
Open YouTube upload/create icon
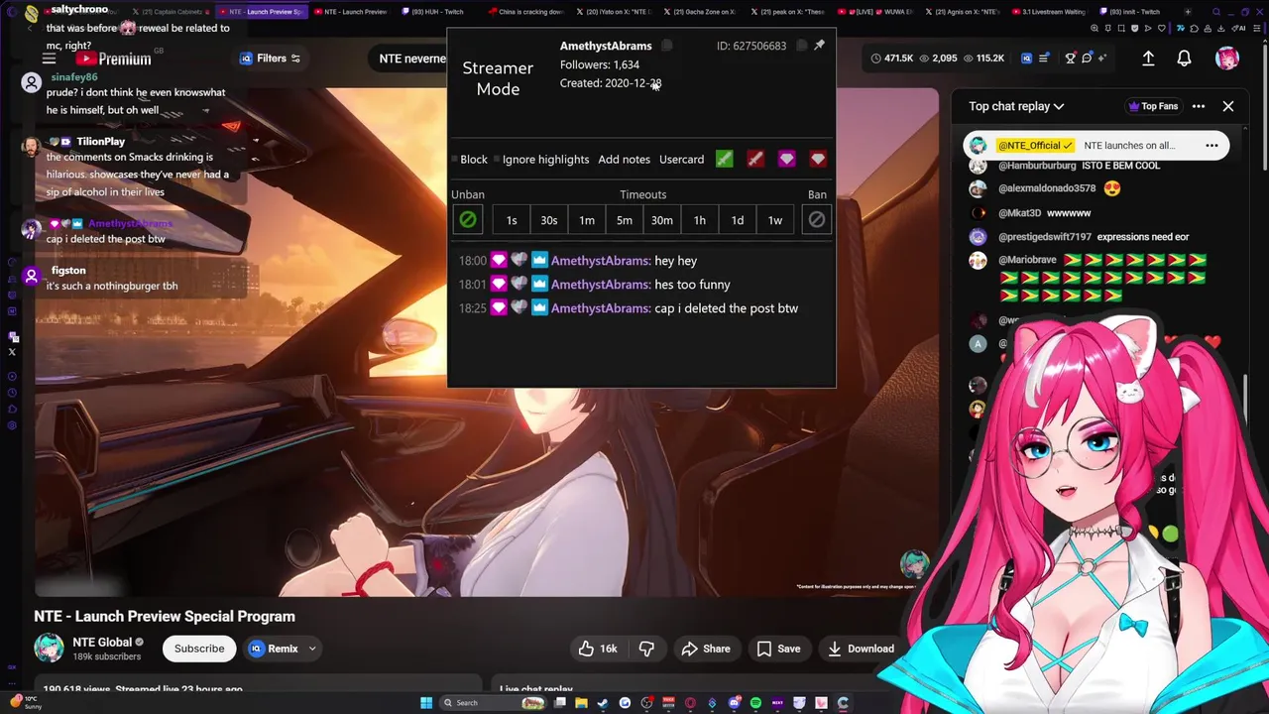coord(1148,59)
